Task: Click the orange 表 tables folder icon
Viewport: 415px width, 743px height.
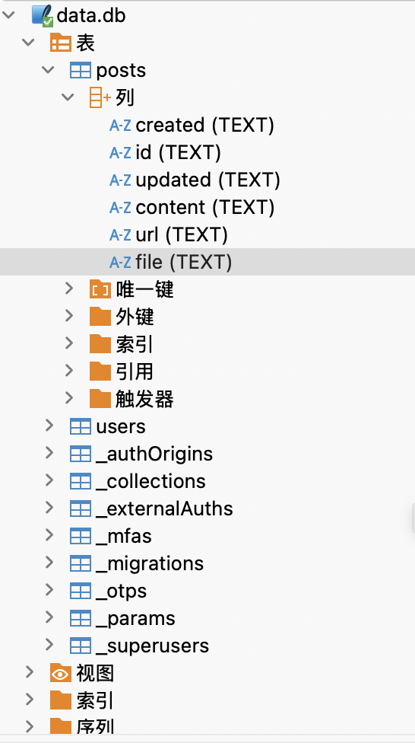Action: [61, 43]
